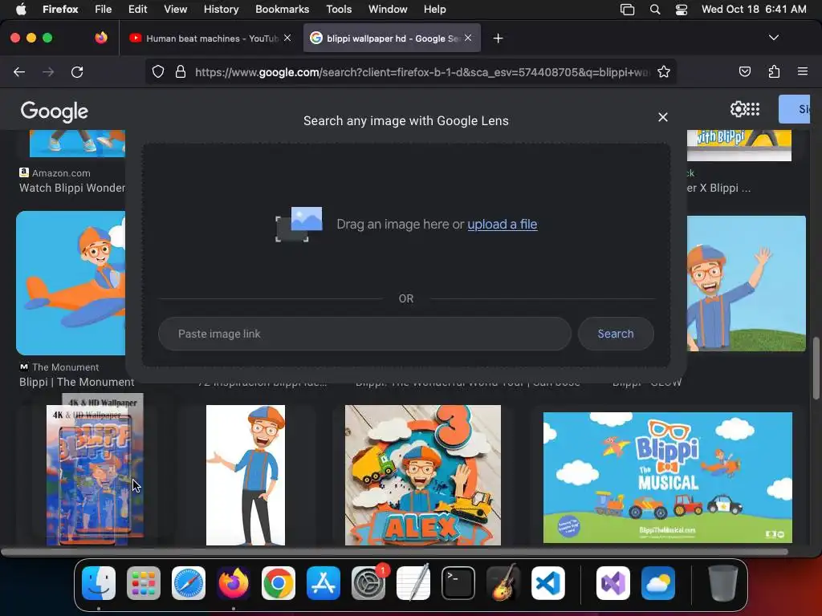Viewport: 822px width, 616px height.
Task: Open the History menu
Action: click(x=221, y=9)
